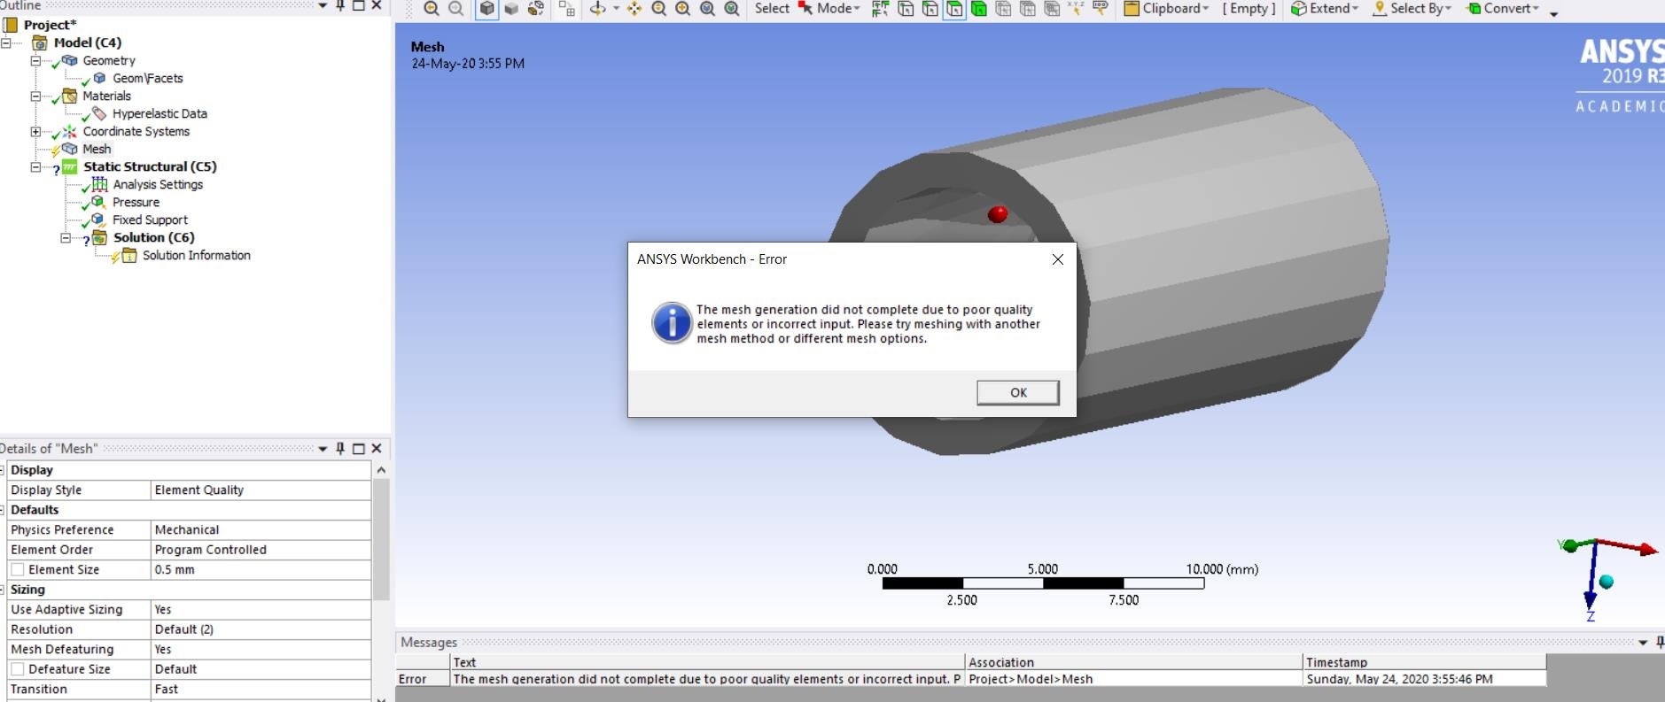
Task: Select Hyperelastic Data material entry
Action: point(159,113)
